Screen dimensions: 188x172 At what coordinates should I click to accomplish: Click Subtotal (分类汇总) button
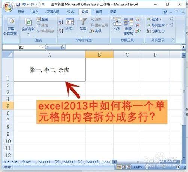[156, 31]
